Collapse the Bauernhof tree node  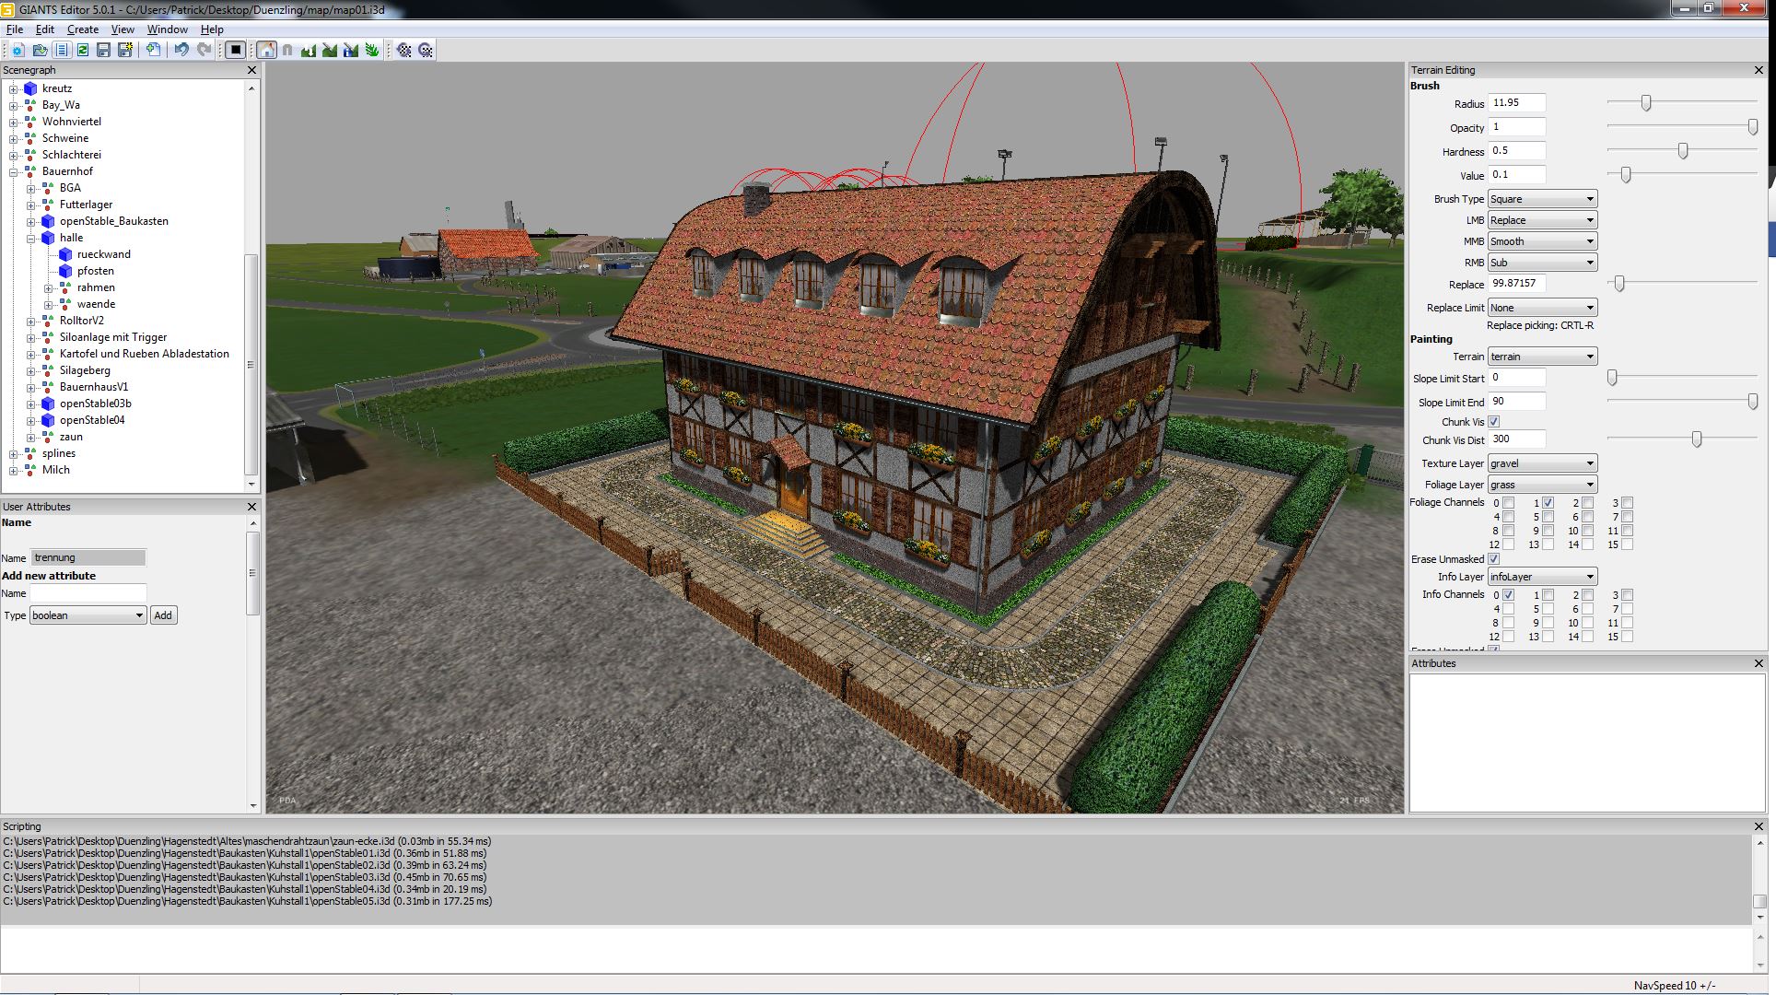(14, 171)
